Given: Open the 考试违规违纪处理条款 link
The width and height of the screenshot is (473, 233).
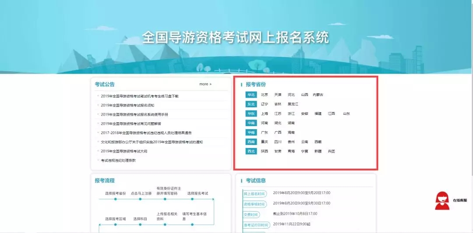Looking at the screenshot, I should [118, 160].
